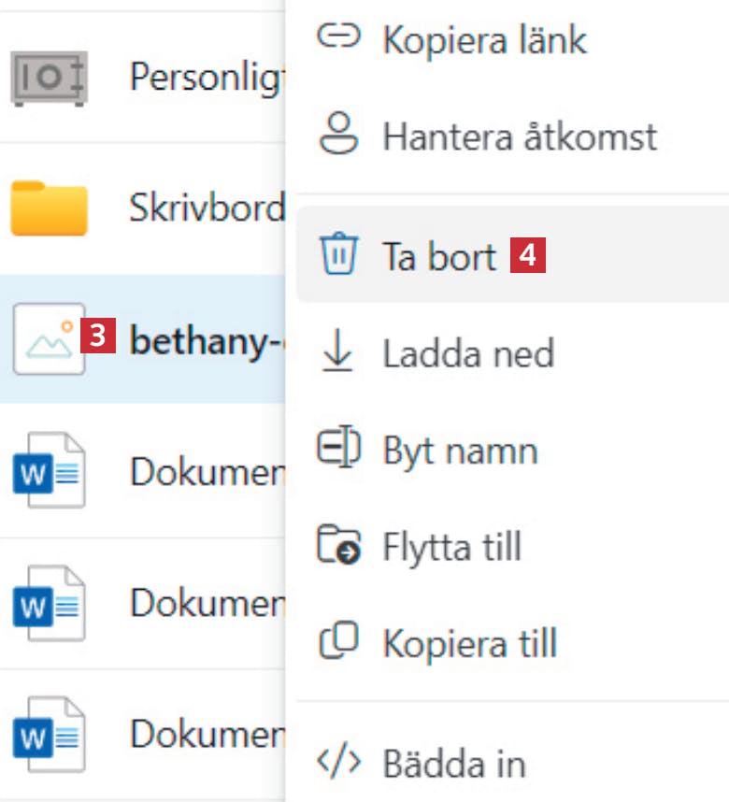Click the person icon for Hantera åtkomst
Screen dimensions: 729x802
point(338,136)
